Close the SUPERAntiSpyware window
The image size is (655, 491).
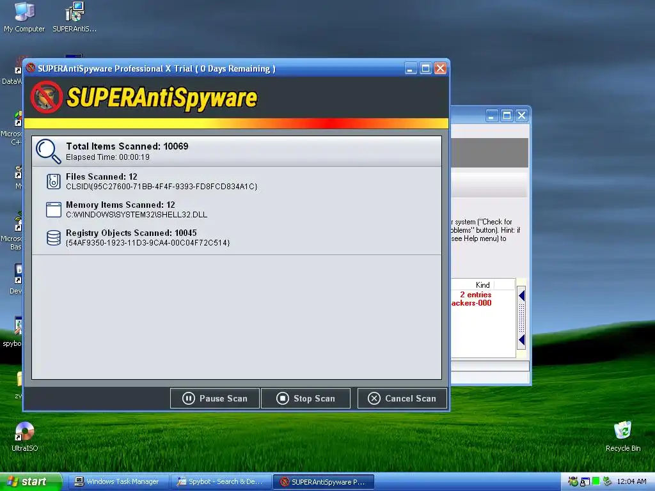pyautogui.click(x=440, y=68)
